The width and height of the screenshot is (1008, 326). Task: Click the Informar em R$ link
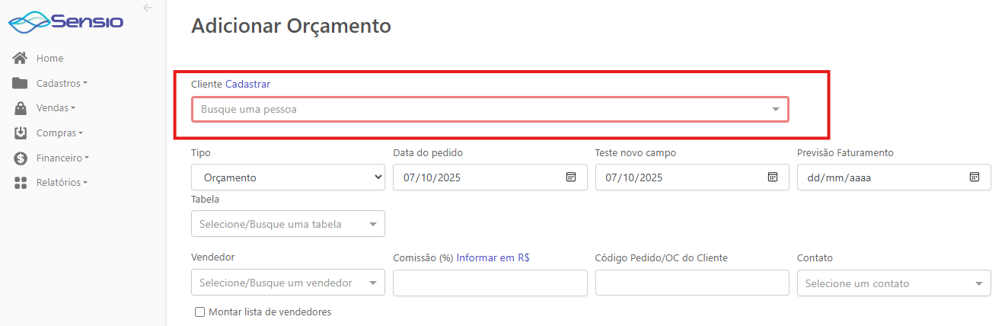tap(493, 257)
